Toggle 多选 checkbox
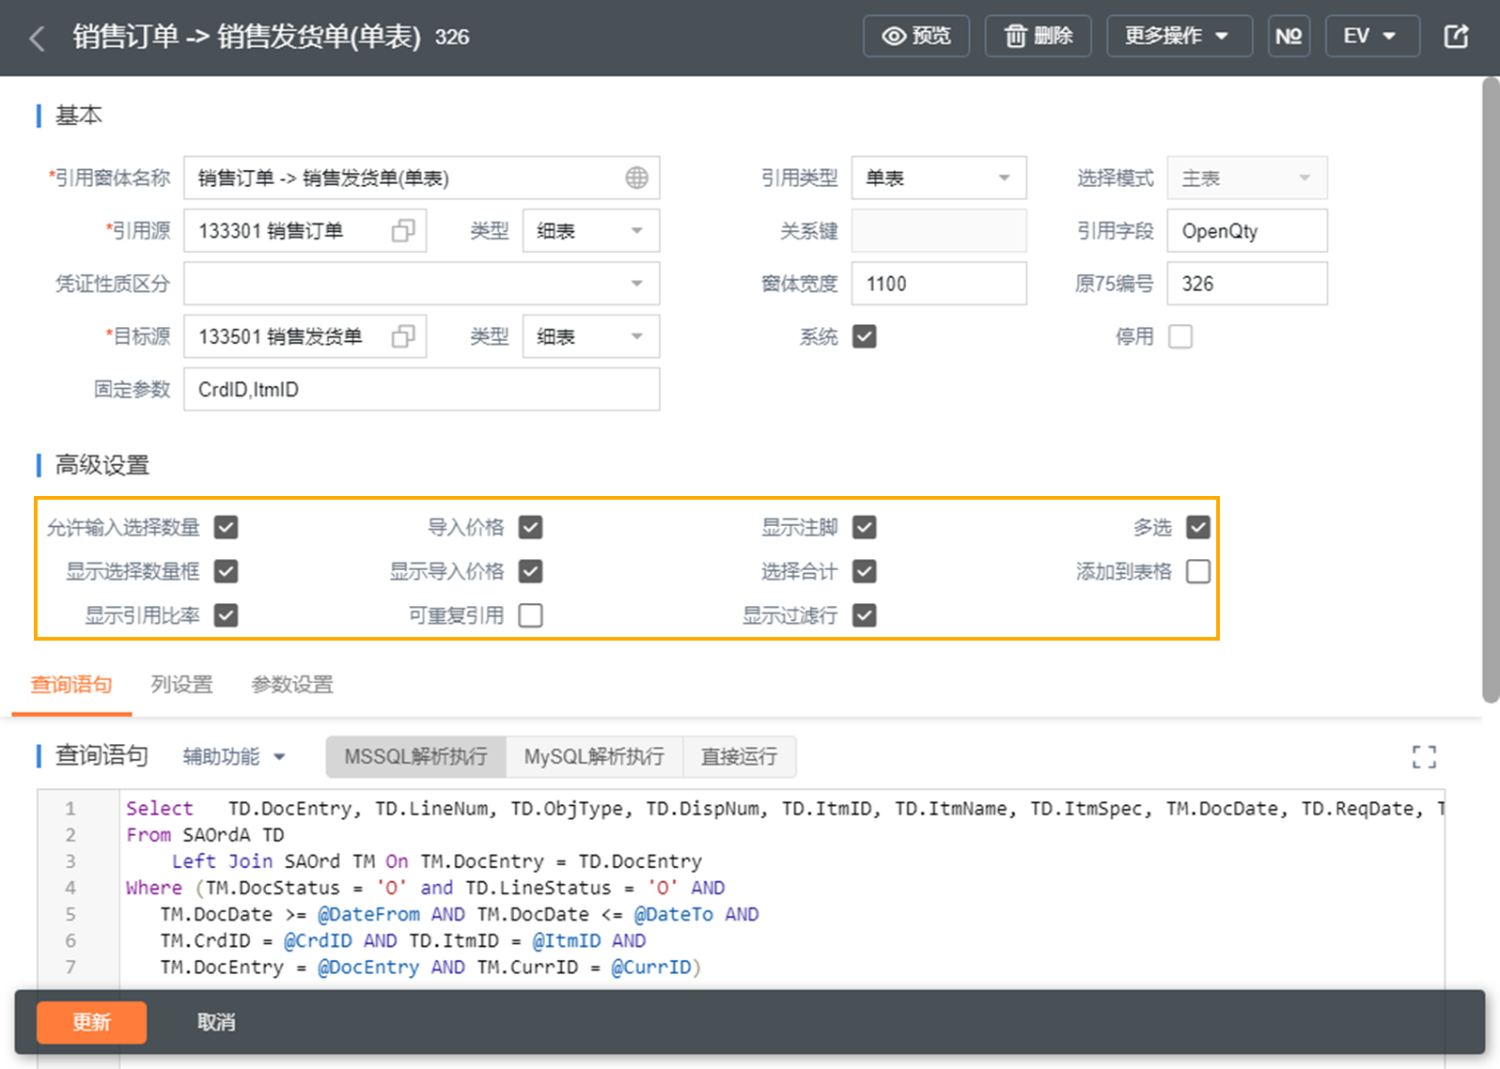This screenshot has width=1500, height=1069. (1198, 527)
